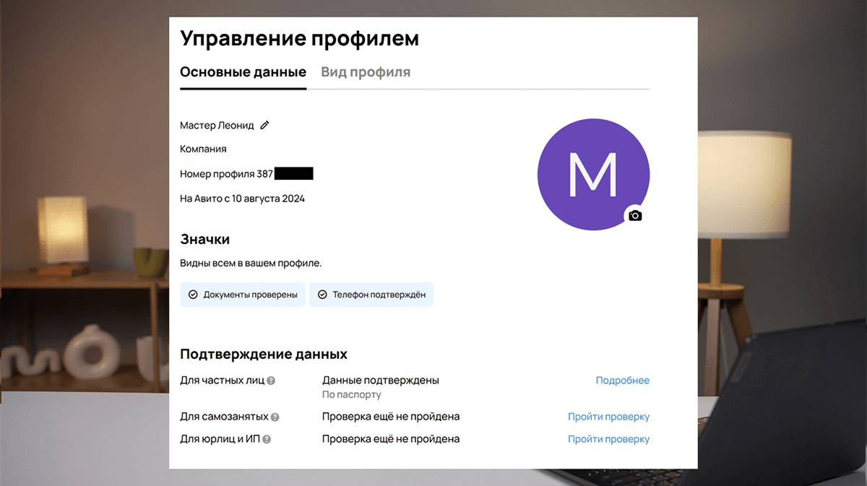Open the Вид профиля tab
The width and height of the screenshot is (867, 486).
(366, 72)
